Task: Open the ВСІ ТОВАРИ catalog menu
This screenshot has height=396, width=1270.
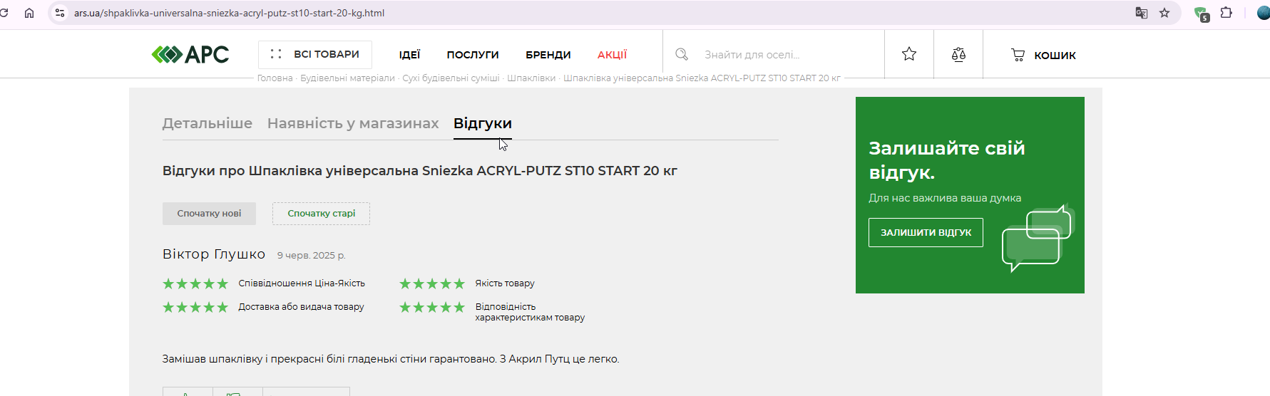Action: (315, 54)
